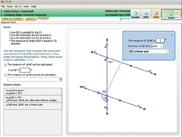Click point Y label on the diagram
Image resolution: width=182 pixels, height=137 pixels.
coord(139,106)
